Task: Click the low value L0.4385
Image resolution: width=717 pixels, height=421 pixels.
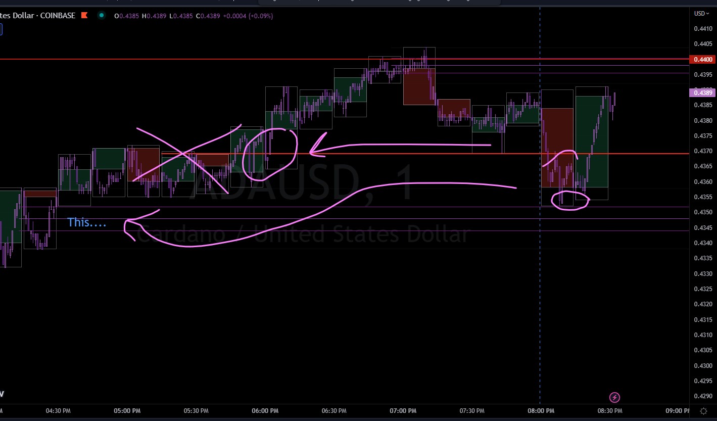Action: (182, 16)
